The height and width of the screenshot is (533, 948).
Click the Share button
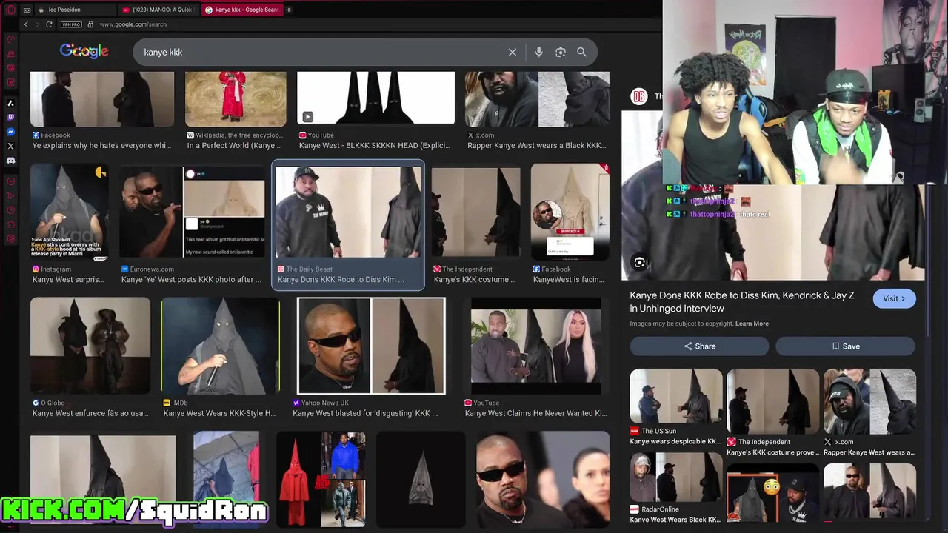[699, 346]
